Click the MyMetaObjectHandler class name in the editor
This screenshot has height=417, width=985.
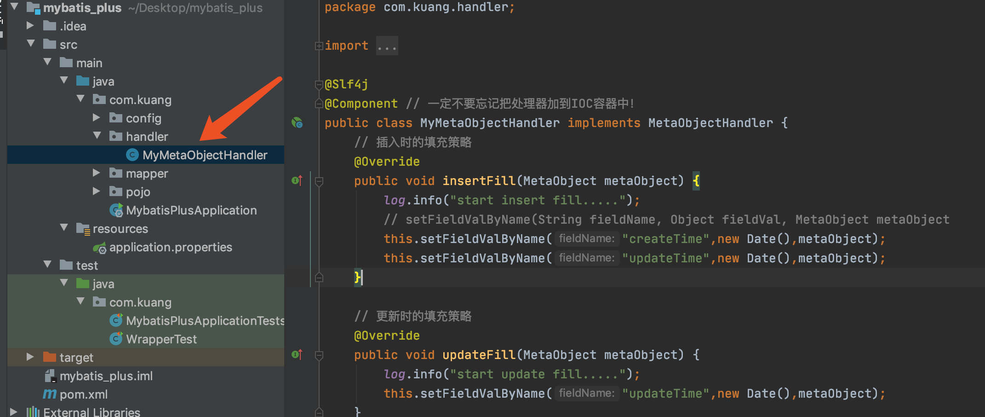click(x=490, y=123)
